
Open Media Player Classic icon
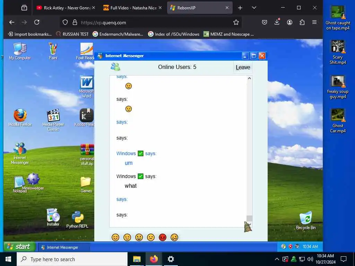[53, 120]
